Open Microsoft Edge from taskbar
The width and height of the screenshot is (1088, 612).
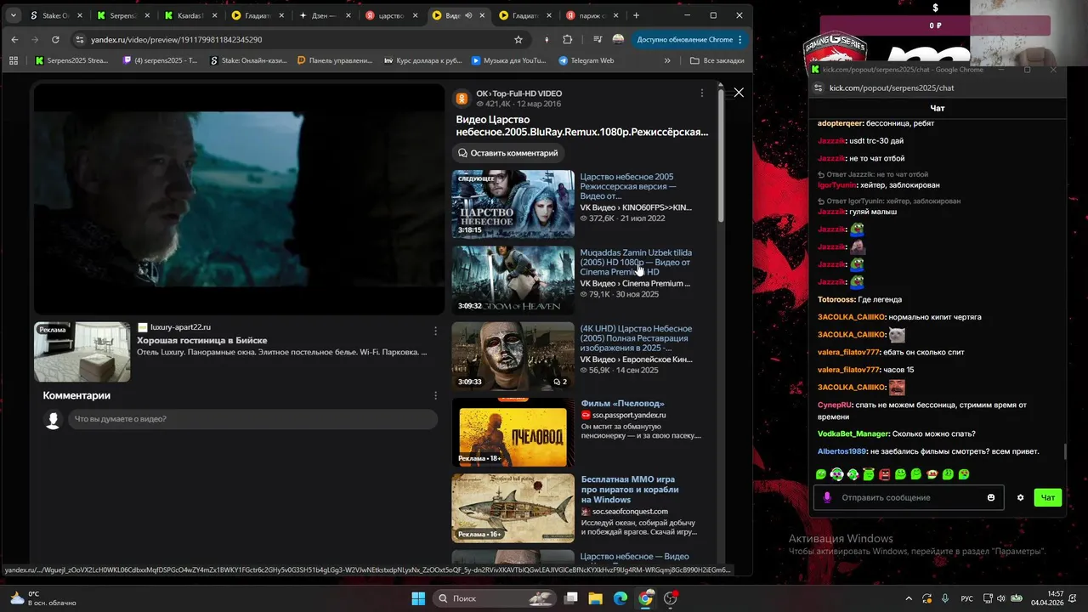620,598
